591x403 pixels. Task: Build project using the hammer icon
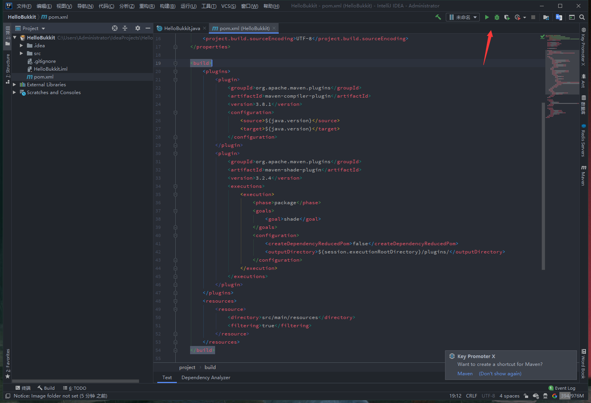pos(438,17)
